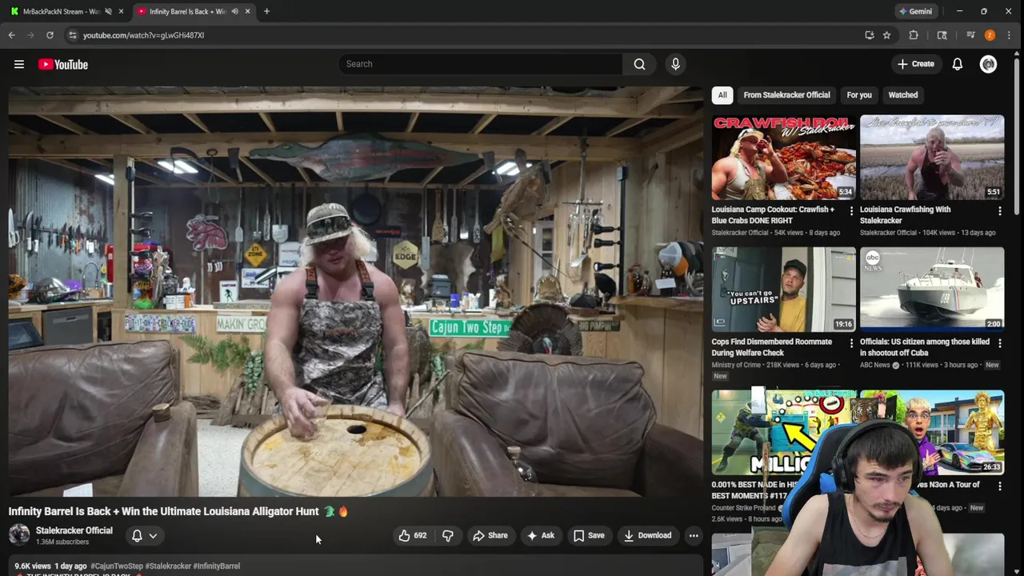Open ABC News Cuba shootout video thumbnail
This screenshot has height=576, width=1024.
pyautogui.click(x=932, y=290)
